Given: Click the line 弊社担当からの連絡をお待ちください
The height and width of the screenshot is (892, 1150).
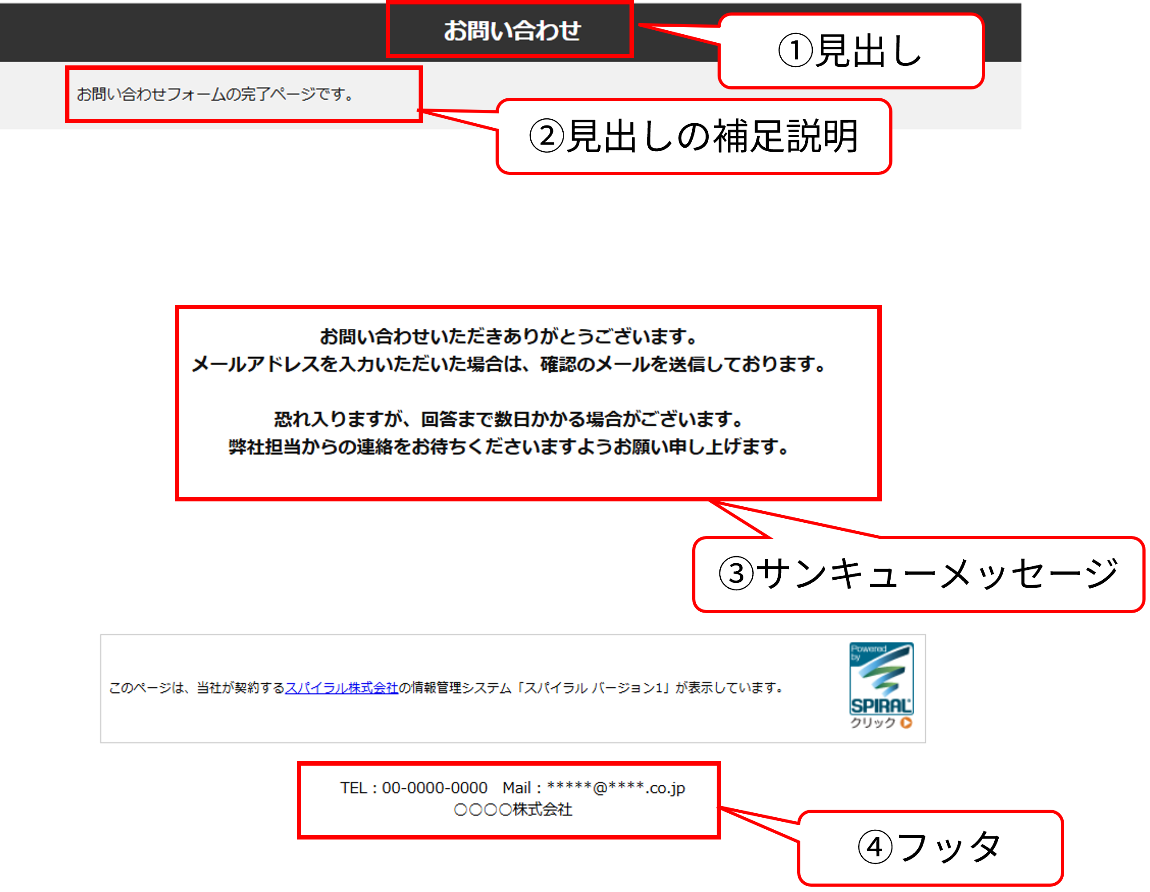Looking at the screenshot, I should (508, 447).
